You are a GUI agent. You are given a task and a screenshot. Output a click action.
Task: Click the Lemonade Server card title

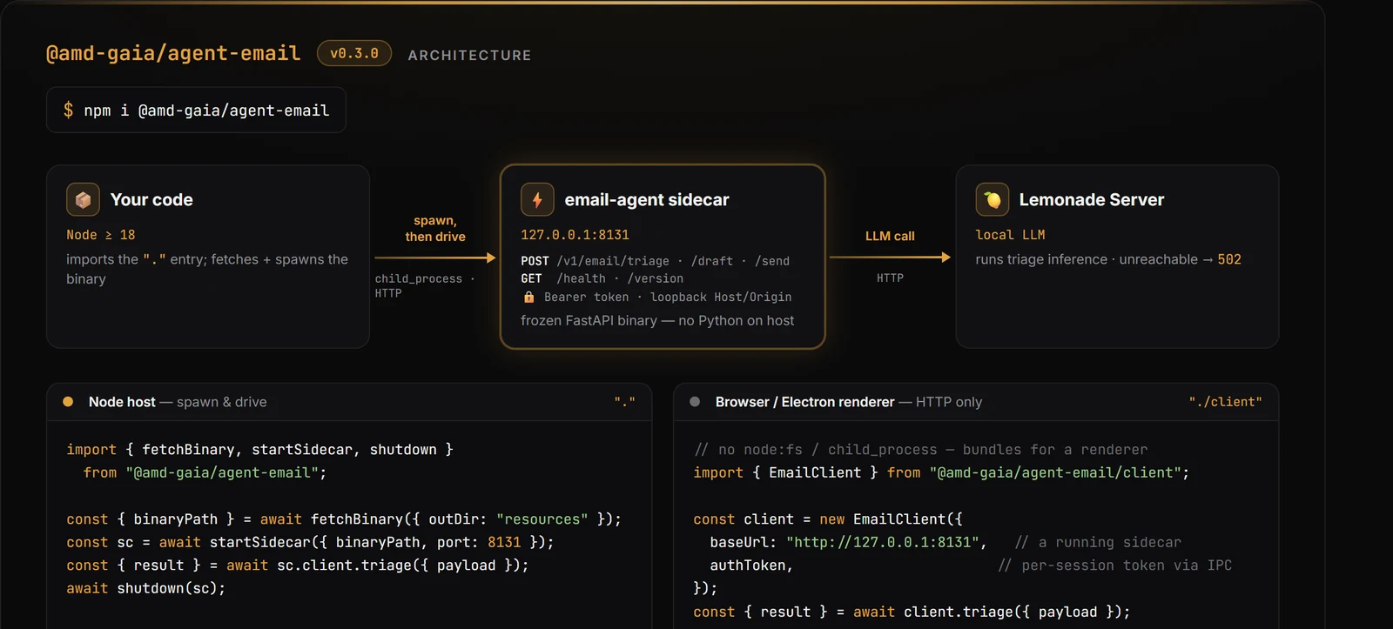[x=1092, y=200]
